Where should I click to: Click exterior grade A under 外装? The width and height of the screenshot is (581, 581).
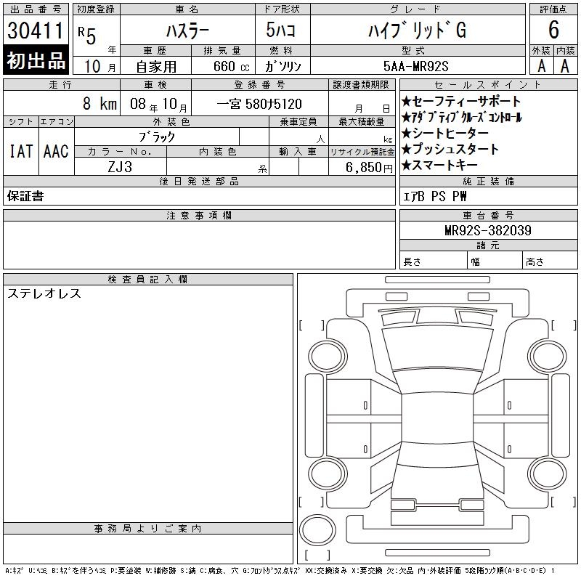coord(541,66)
